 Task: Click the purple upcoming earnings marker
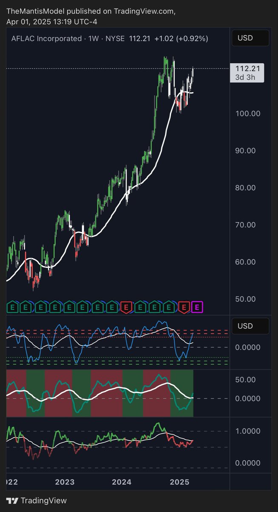198,306
